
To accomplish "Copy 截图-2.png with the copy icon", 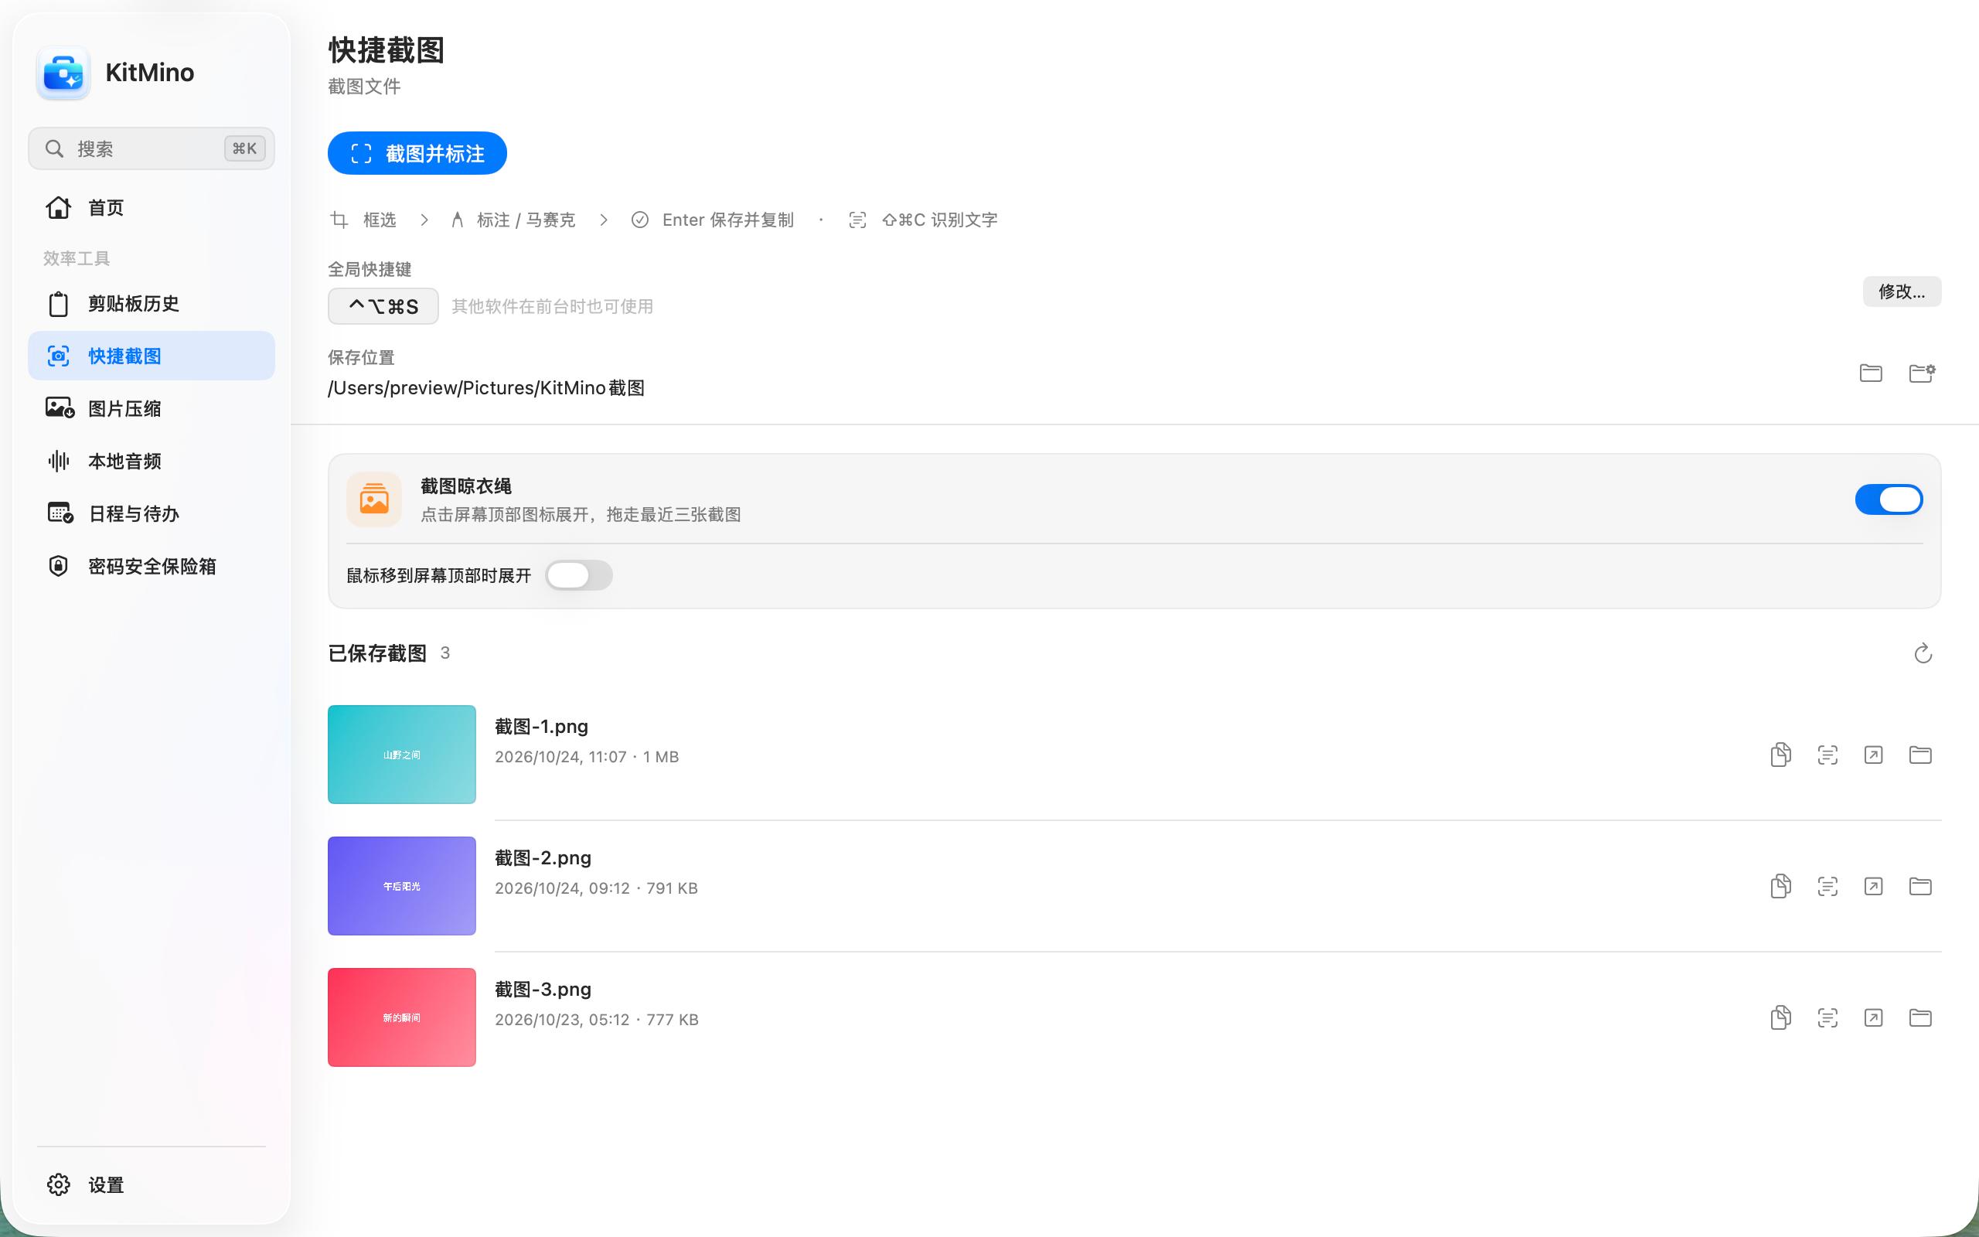I will tap(1780, 886).
